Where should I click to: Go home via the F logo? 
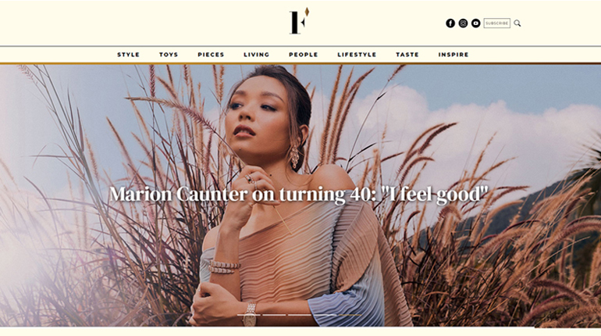(299, 21)
